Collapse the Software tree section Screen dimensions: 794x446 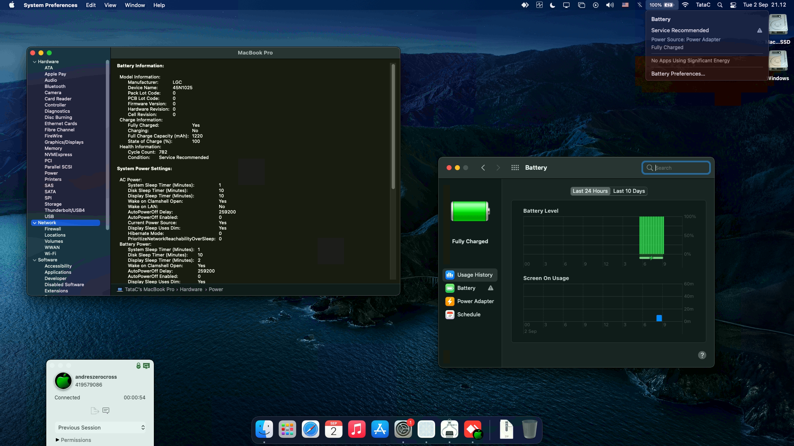click(x=35, y=260)
